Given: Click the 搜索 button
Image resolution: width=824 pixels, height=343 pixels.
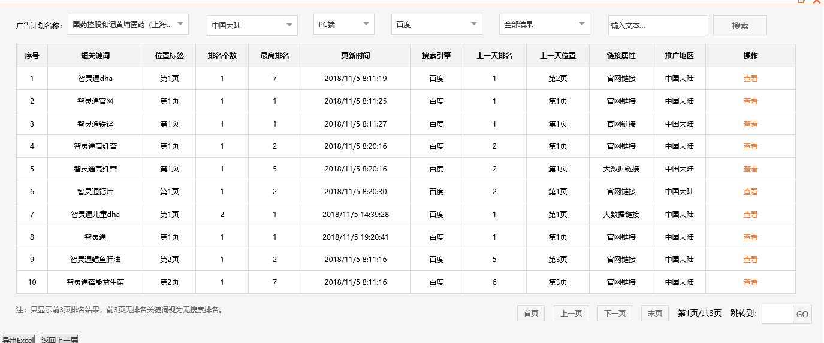Looking at the screenshot, I should pos(740,25).
